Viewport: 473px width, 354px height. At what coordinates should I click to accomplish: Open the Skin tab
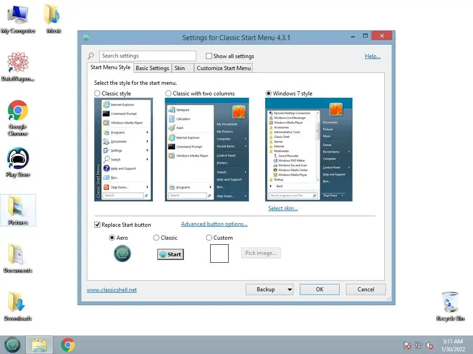click(182, 68)
